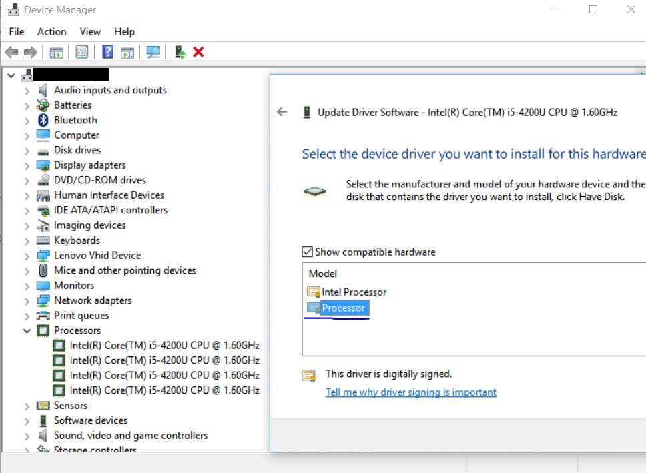Viewport: 646px width, 473px height.
Task: Open the Action menu
Action: tap(52, 32)
